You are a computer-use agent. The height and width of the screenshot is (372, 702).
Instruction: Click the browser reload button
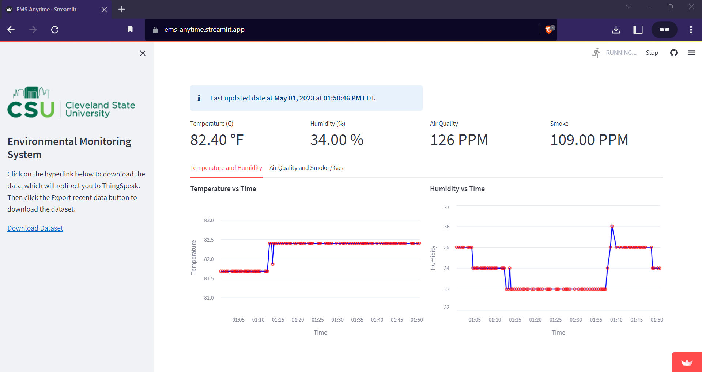pos(55,30)
